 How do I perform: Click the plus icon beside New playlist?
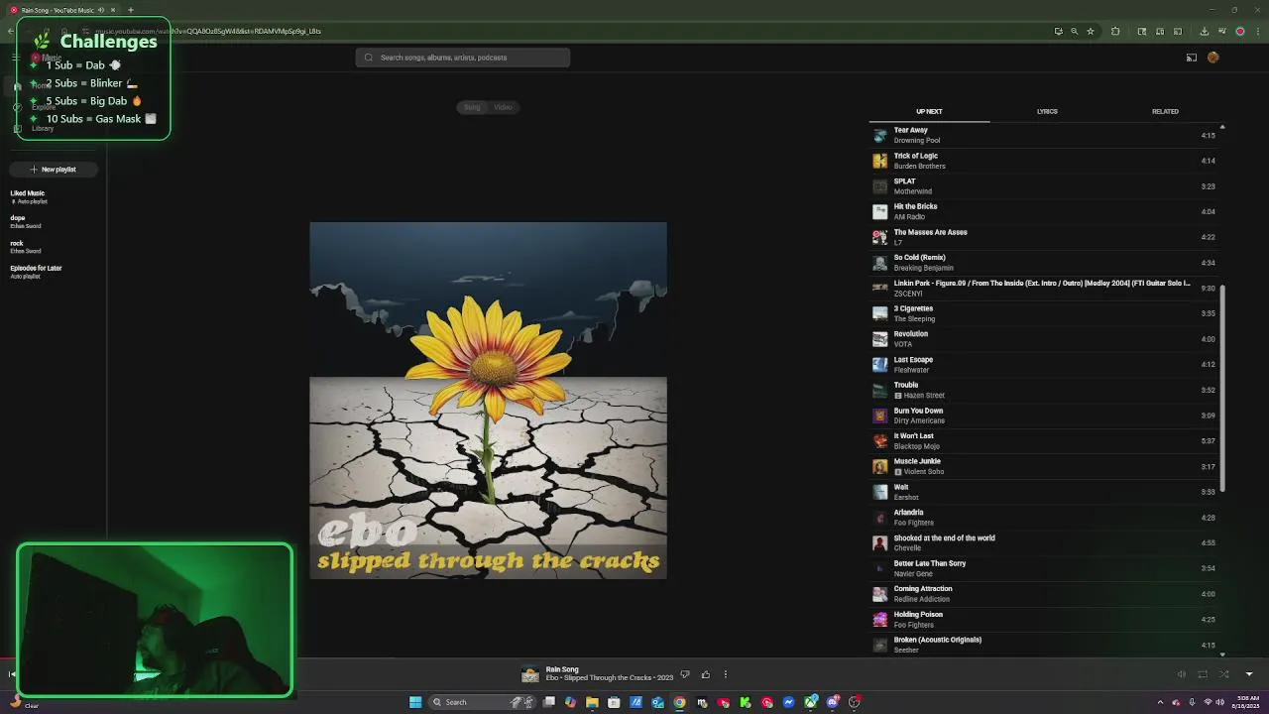pyautogui.click(x=34, y=170)
